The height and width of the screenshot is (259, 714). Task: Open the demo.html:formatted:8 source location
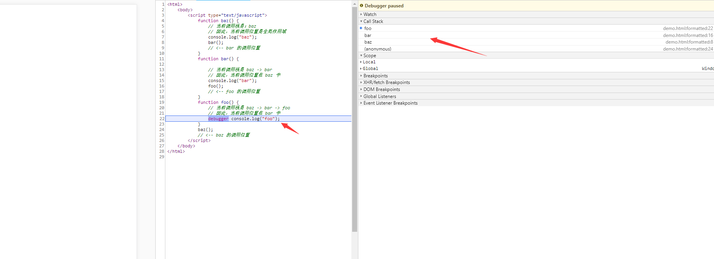coord(689,42)
